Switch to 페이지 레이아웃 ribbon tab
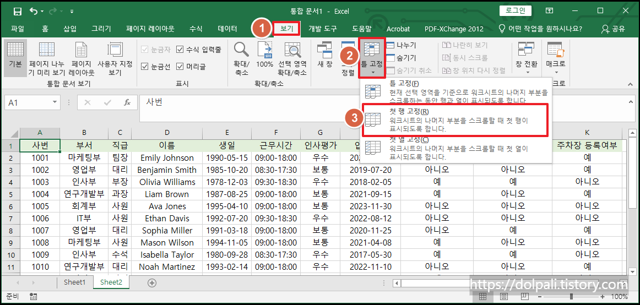The height and width of the screenshot is (305, 640). [x=150, y=29]
